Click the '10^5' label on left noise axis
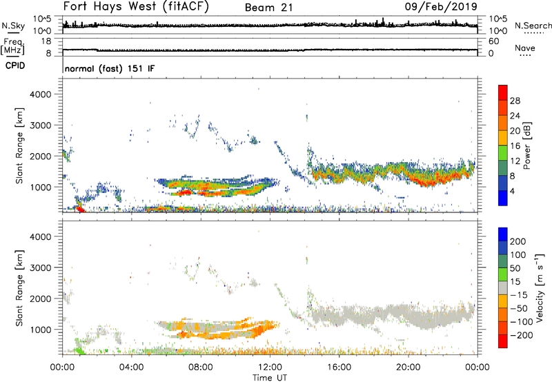552x382 pixels. point(42,19)
